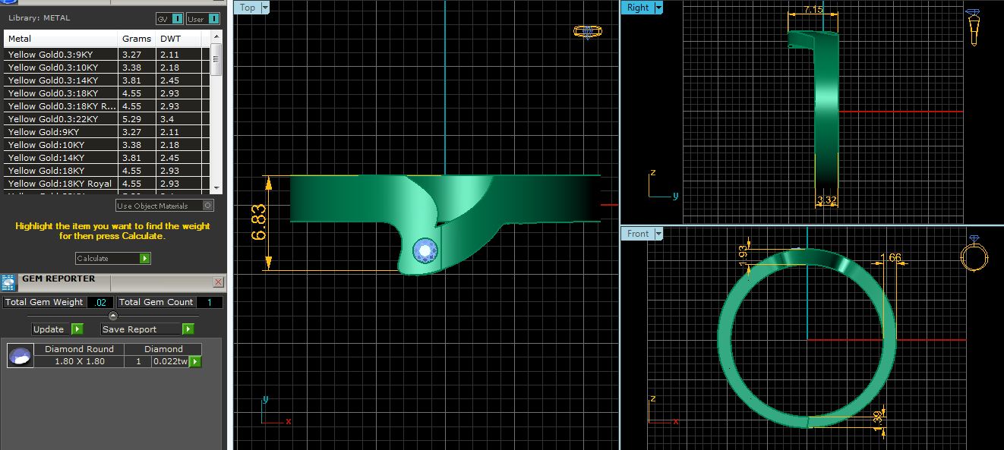The image size is (1004, 450).
Task: Open the Top viewport dropdown menu
Action: tap(265, 8)
